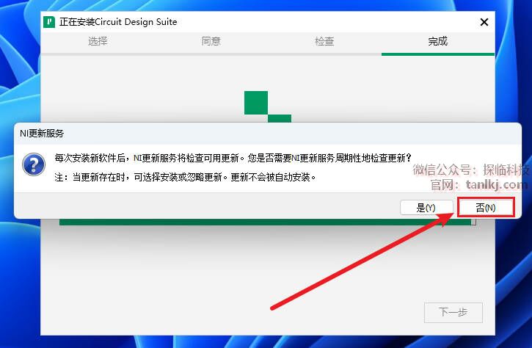The height and width of the screenshot is (348, 532).
Task: Select the 同意 step tab
Action: pos(211,41)
